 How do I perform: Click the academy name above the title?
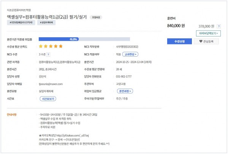click(19, 10)
